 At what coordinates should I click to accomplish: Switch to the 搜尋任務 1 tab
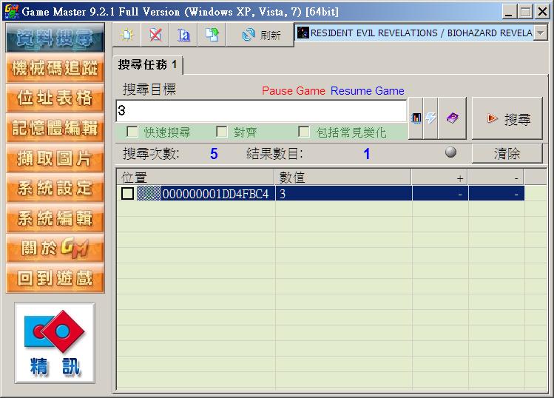148,65
